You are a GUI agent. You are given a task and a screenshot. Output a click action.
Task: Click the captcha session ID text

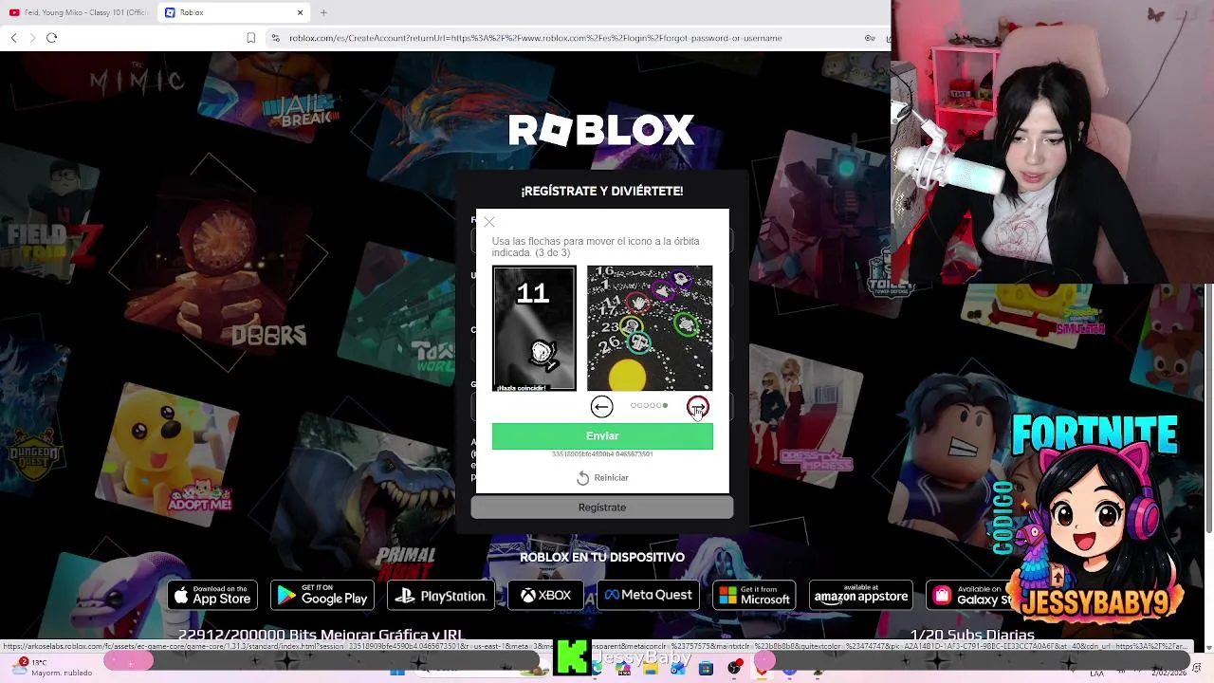602,454
